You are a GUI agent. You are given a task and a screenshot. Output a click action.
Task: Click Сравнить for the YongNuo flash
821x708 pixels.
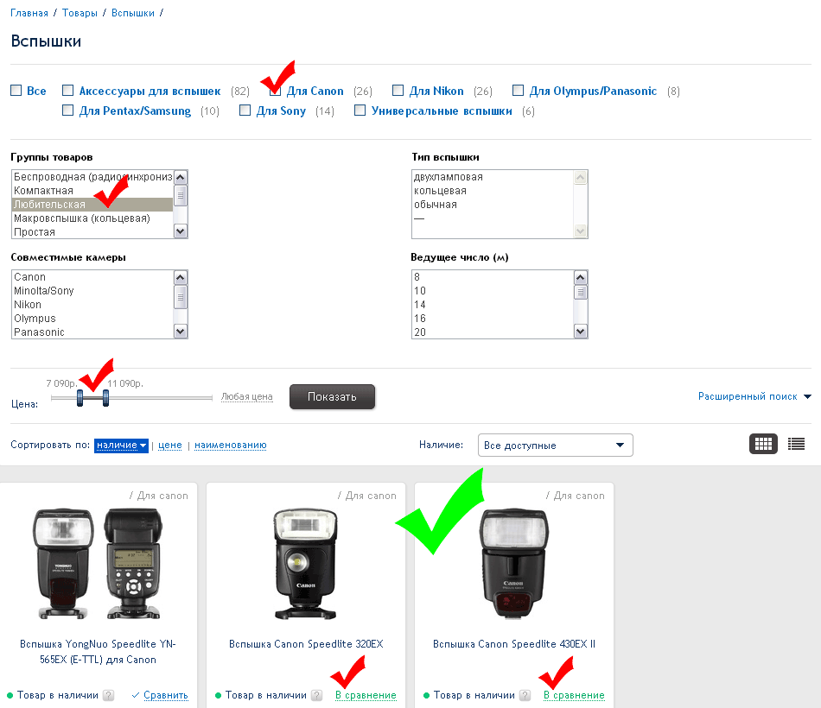point(165,695)
